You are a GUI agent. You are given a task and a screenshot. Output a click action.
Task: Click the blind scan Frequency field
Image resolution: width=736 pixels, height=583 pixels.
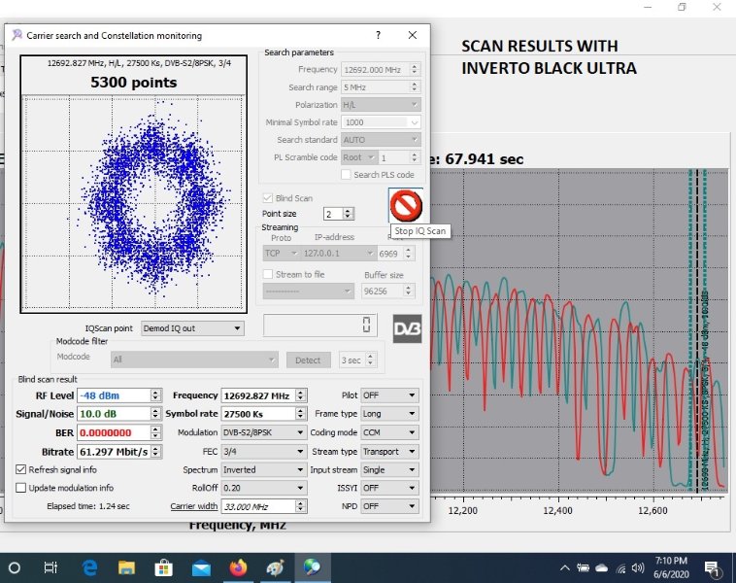point(256,395)
